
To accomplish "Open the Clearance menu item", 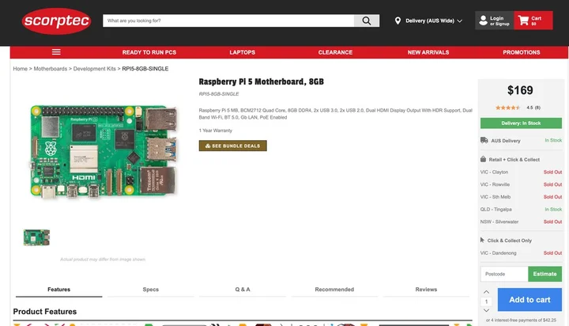I will (335, 52).
